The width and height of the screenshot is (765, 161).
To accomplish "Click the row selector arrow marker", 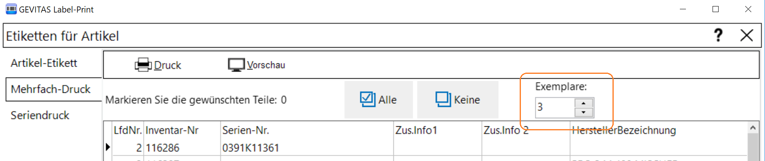I will [108, 147].
